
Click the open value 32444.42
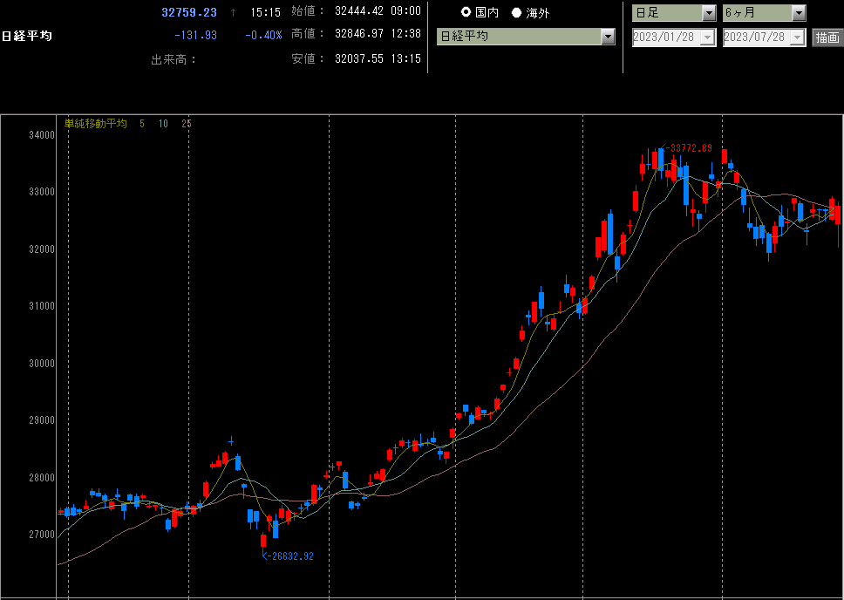[359, 11]
